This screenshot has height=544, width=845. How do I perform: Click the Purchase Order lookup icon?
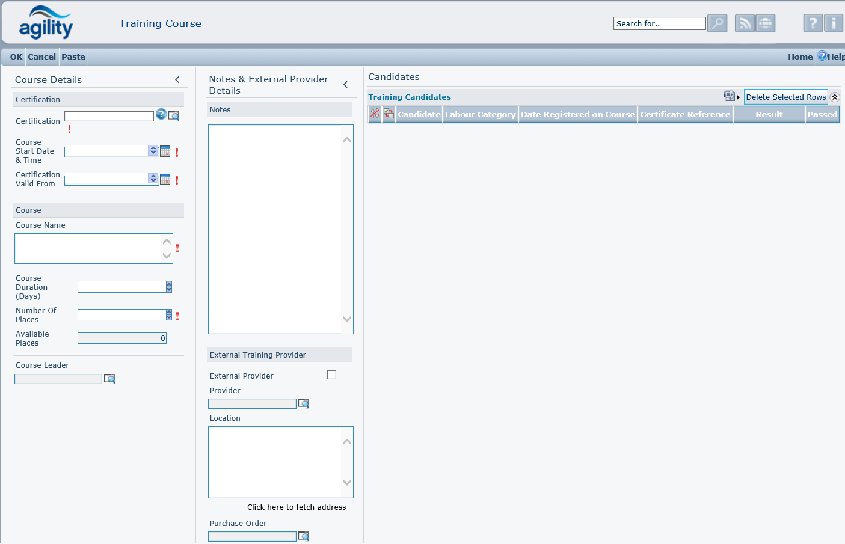[x=304, y=536]
